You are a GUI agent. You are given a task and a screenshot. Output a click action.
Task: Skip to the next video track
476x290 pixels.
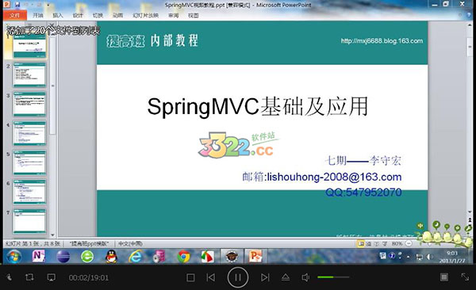265,277
